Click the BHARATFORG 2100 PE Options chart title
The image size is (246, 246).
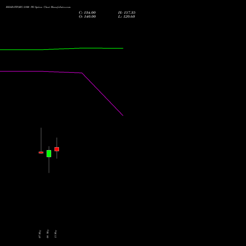click(38, 7)
